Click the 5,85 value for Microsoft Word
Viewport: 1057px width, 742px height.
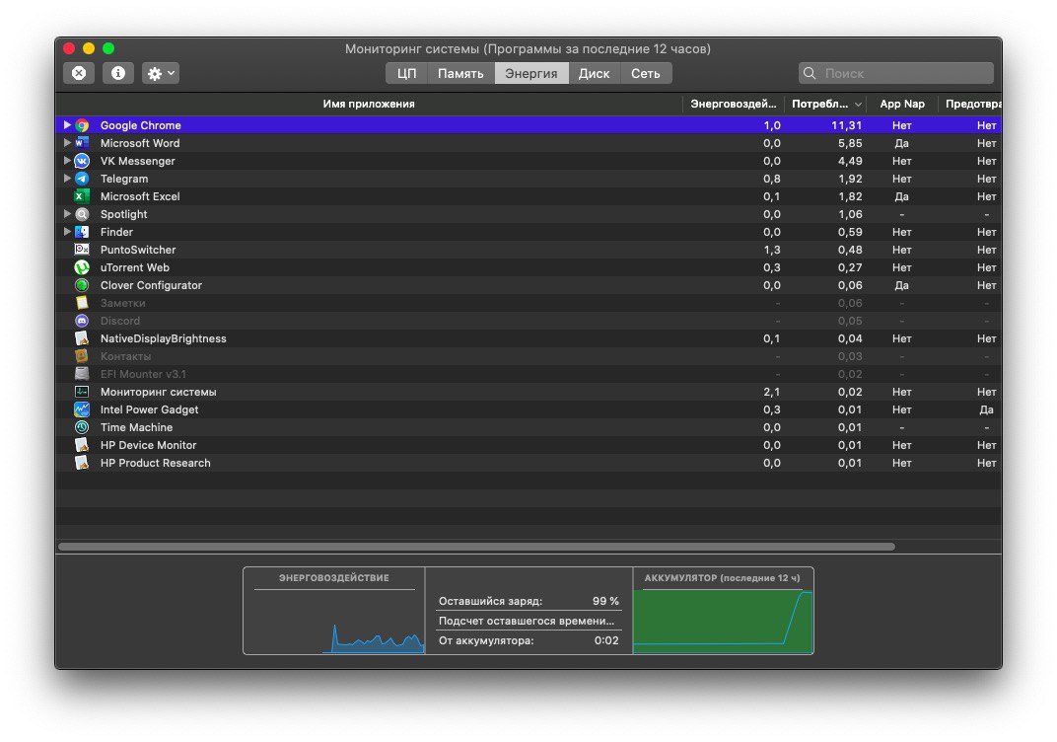point(850,143)
